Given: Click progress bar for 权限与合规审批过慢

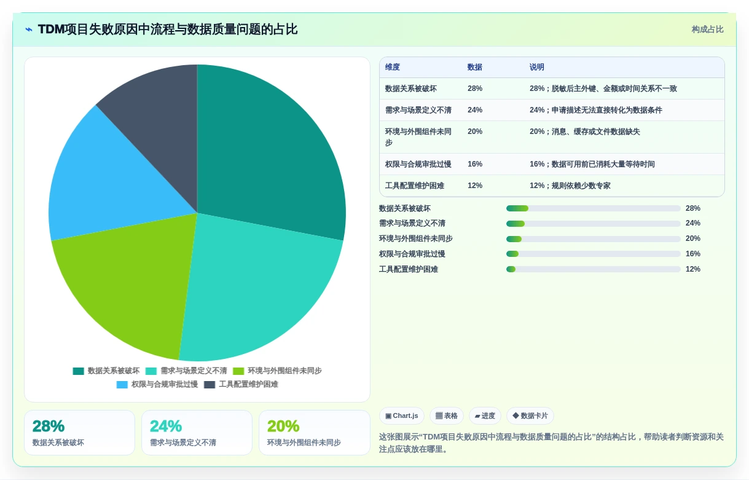Looking at the screenshot, I should (x=594, y=254).
